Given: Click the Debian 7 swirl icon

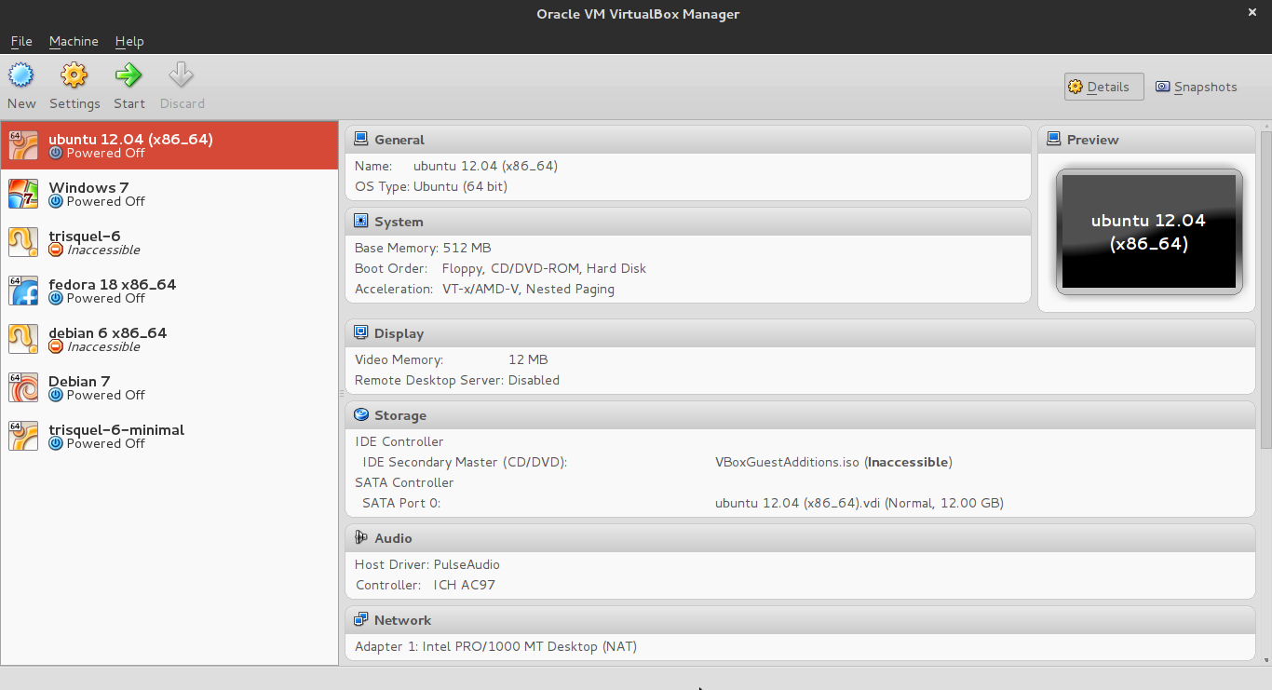Looking at the screenshot, I should click(x=23, y=387).
